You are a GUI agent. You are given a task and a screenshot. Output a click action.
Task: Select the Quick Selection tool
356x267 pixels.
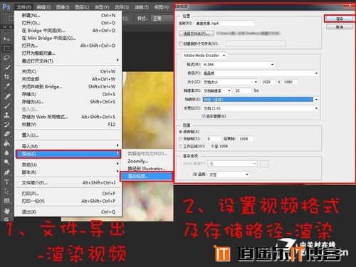click(6, 68)
